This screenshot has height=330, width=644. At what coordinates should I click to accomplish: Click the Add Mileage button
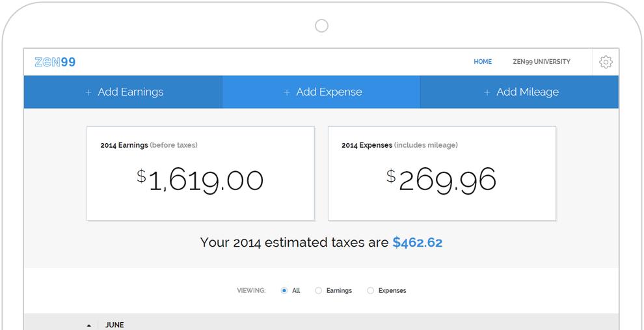point(527,92)
